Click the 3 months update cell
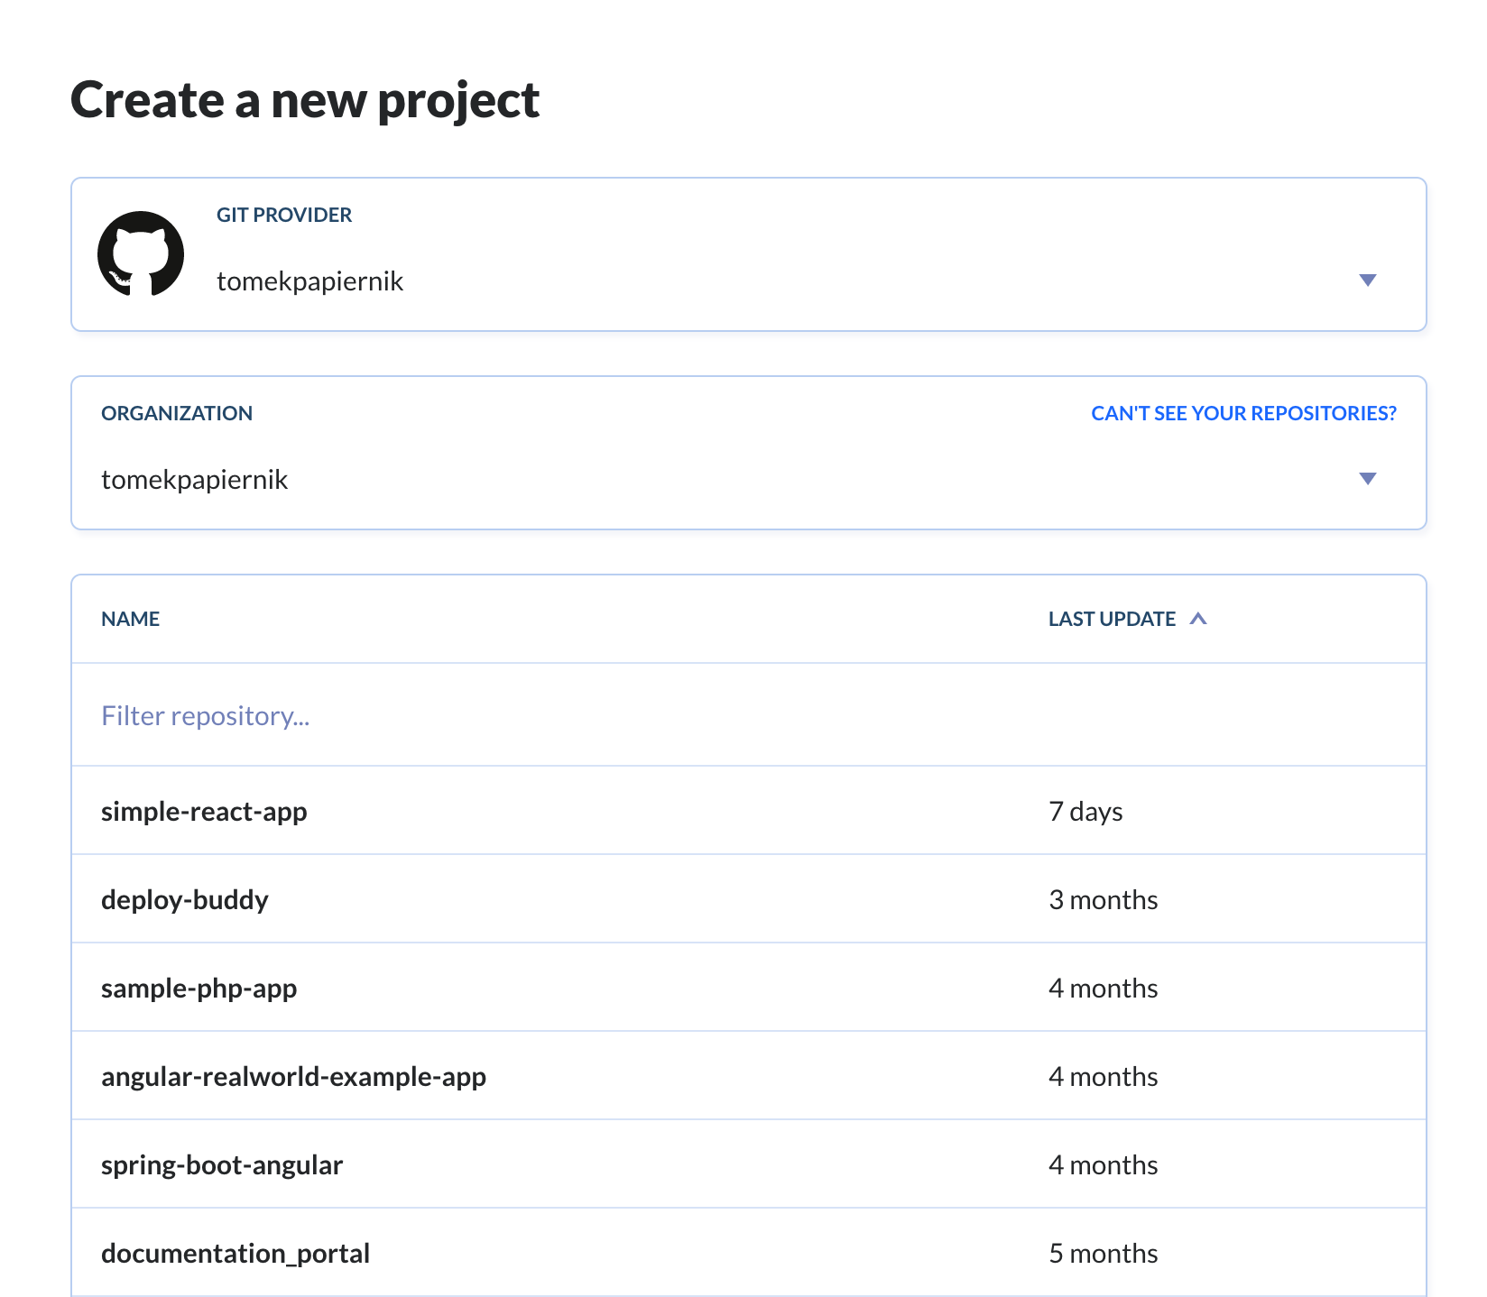The image size is (1487, 1297). coord(1103,900)
